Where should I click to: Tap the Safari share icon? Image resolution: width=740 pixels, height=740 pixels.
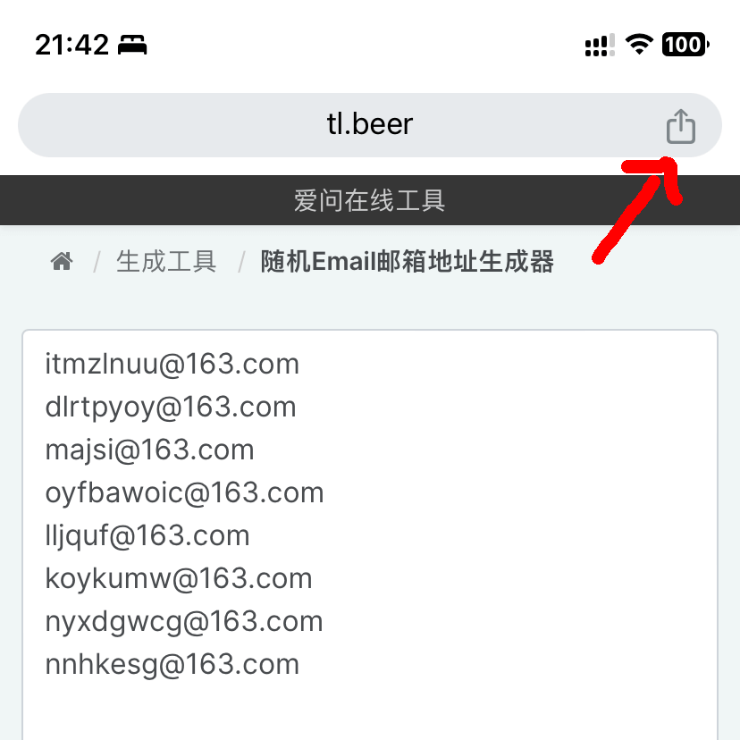[680, 126]
